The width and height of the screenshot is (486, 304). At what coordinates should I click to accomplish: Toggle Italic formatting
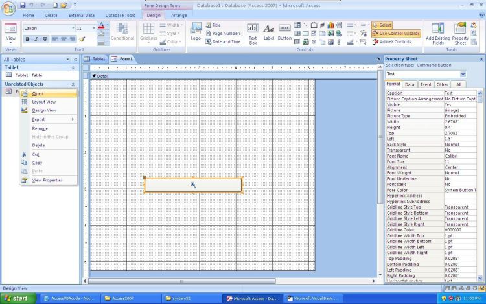[x=36, y=39]
